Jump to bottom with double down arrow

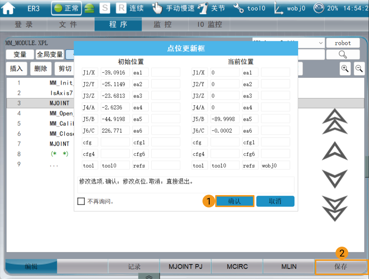click(x=334, y=209)
